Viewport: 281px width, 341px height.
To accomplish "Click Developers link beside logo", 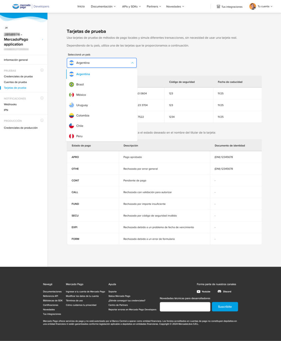I will (x=41, y=7).
